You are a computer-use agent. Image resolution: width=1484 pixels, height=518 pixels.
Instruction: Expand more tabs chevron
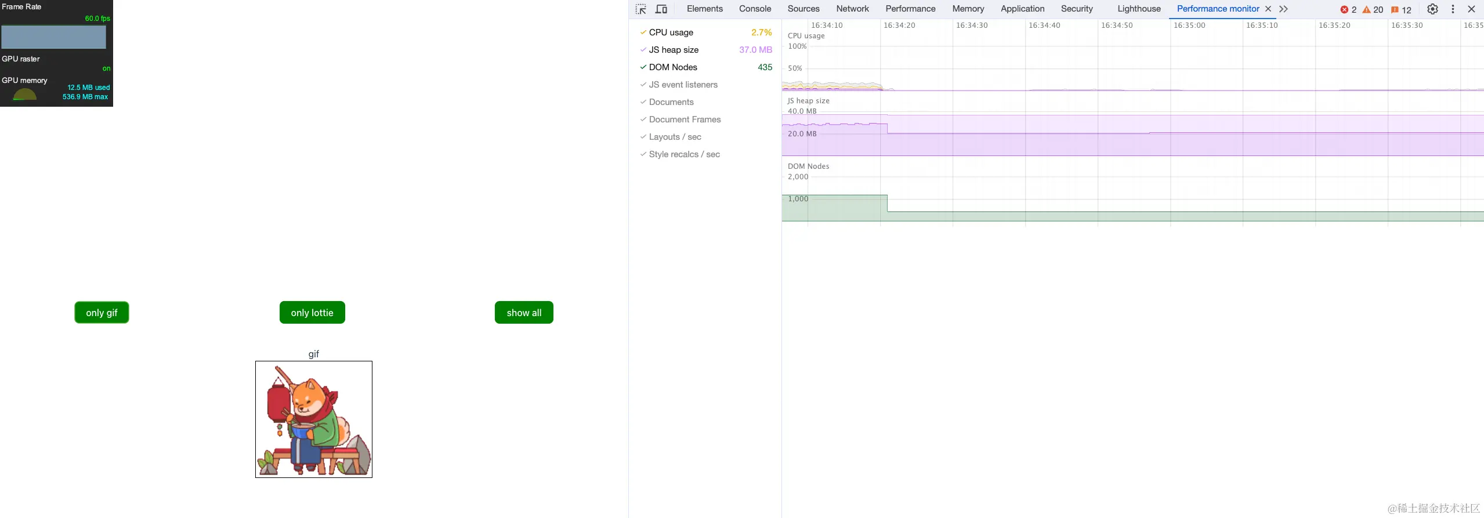pos(1283,9)
